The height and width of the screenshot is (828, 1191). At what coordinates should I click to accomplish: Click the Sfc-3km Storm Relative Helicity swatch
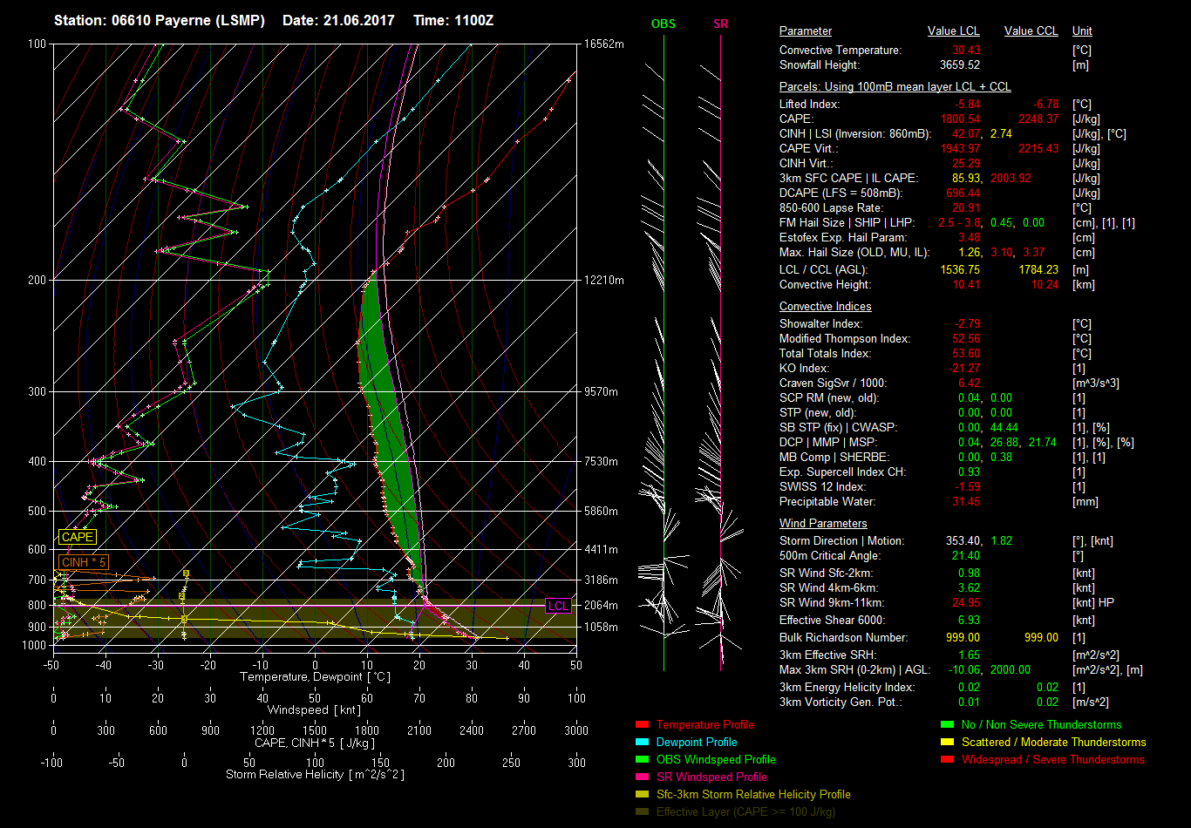click(x=643, y=795)
